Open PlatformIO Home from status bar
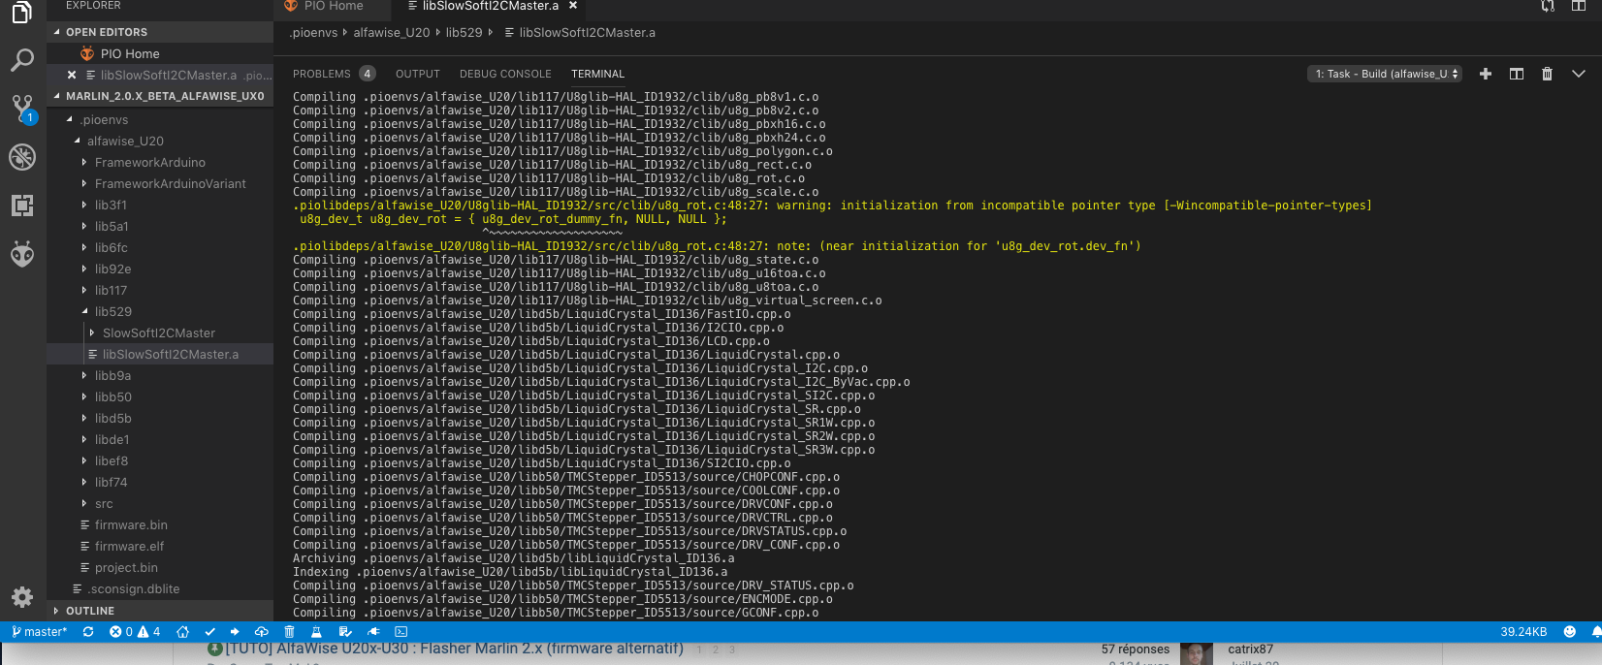1602x665 pixels. [x=182, y=632]
